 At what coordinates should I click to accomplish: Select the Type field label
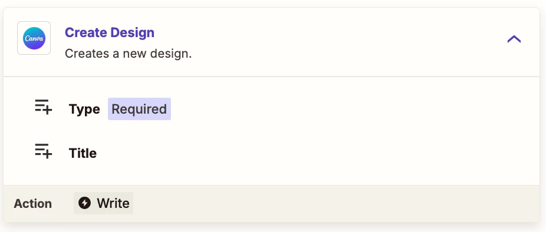coord(84,109)
